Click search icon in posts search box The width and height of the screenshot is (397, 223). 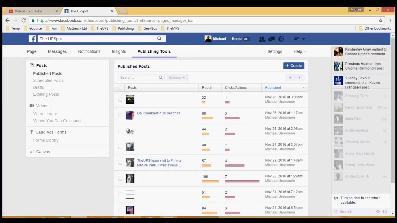coord(161,77)
